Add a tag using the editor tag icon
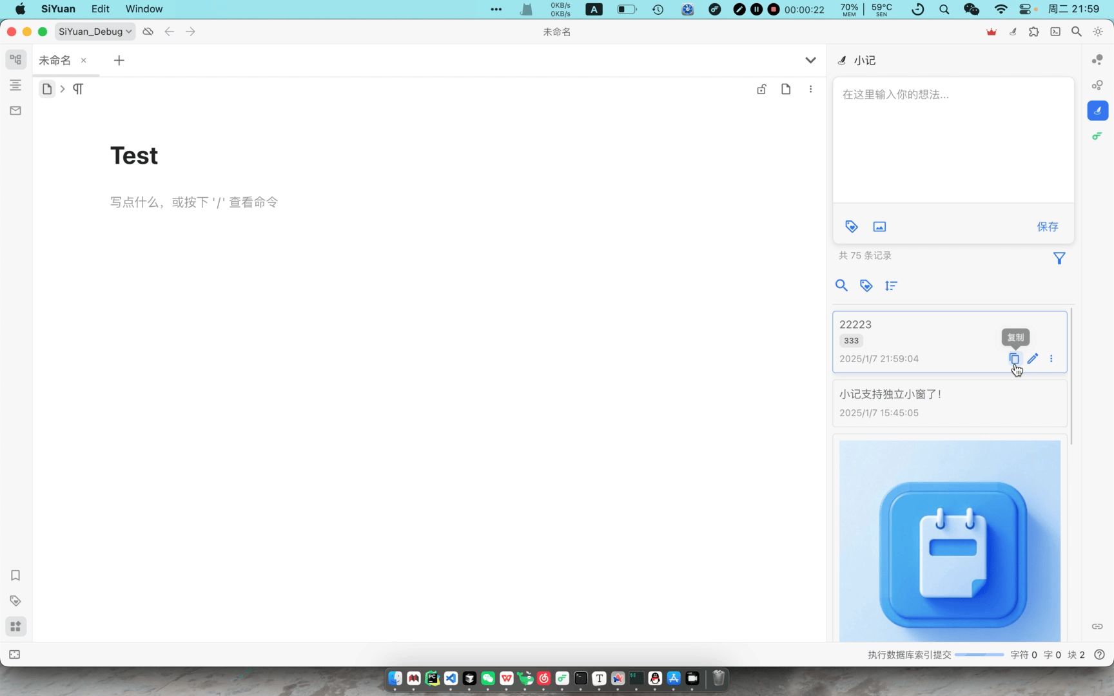1114x696 pixels. coord(852,227)
